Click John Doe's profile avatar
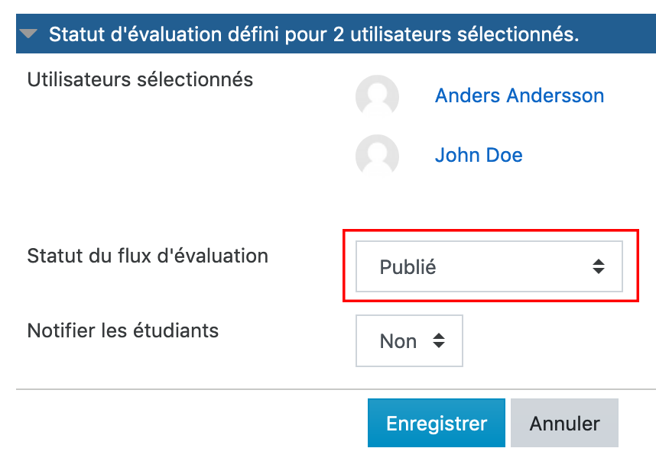This screenshot has width=656, height=461. click(x=377, y=156)
